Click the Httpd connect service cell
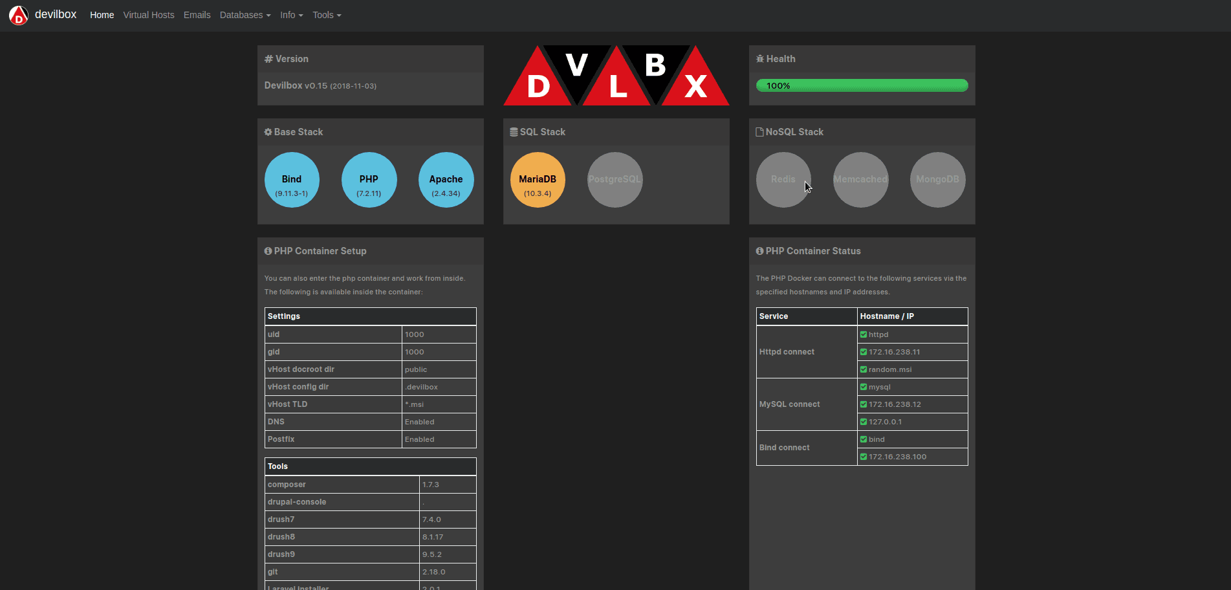Viewport: 1231px width, 590px height. pyautogui.click(x=807, y=352)
